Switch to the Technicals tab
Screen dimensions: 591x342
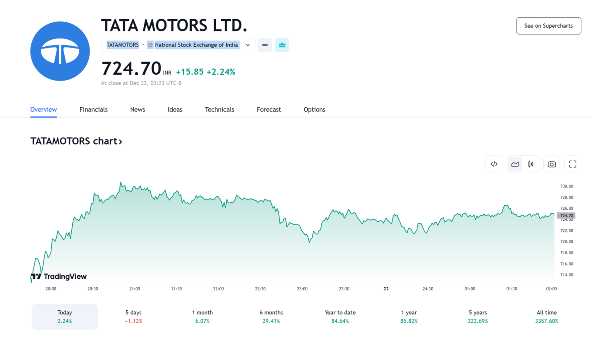pos(219,110)
